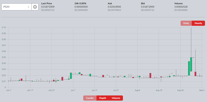Click the Jul 17 date label on axis
The height and width of the screenshot is (102, 207).
point(95,90)
